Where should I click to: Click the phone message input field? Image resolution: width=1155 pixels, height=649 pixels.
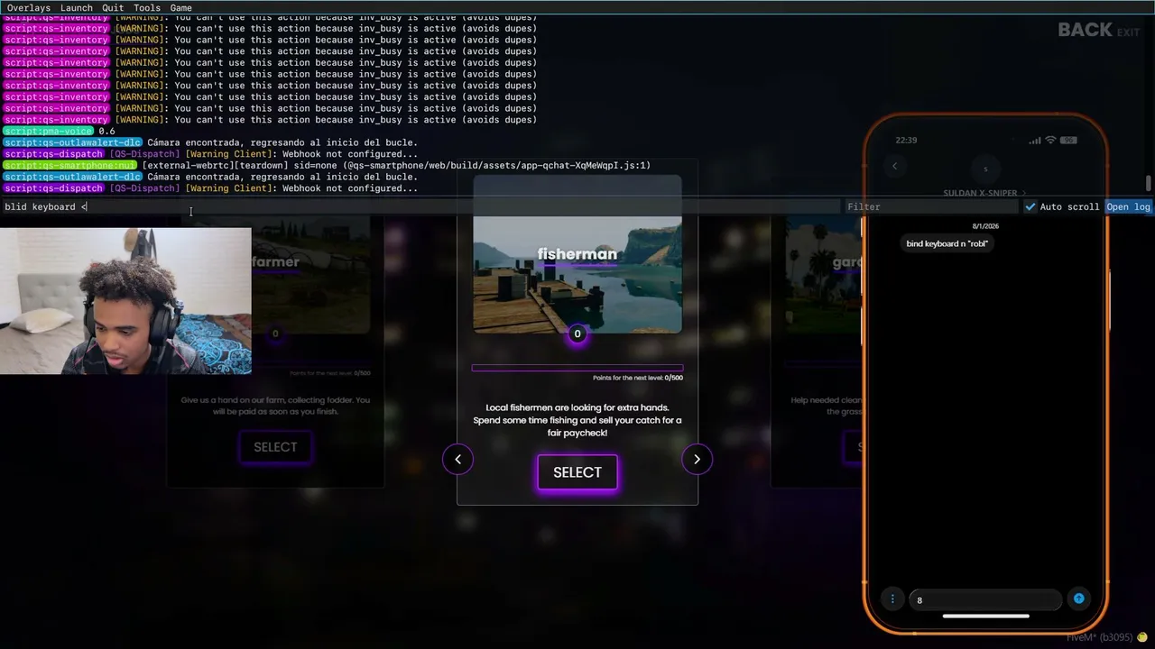pos(986,600)
